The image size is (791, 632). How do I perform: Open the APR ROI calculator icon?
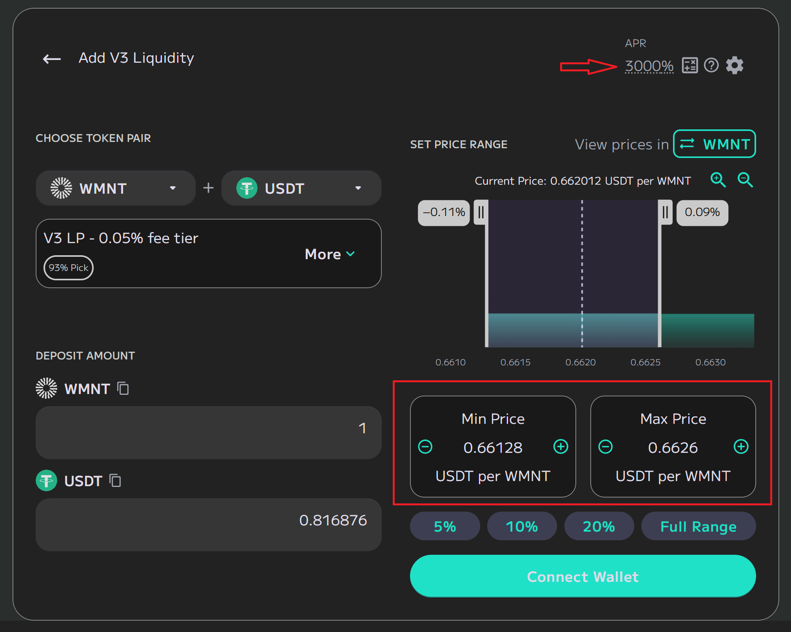689,65
